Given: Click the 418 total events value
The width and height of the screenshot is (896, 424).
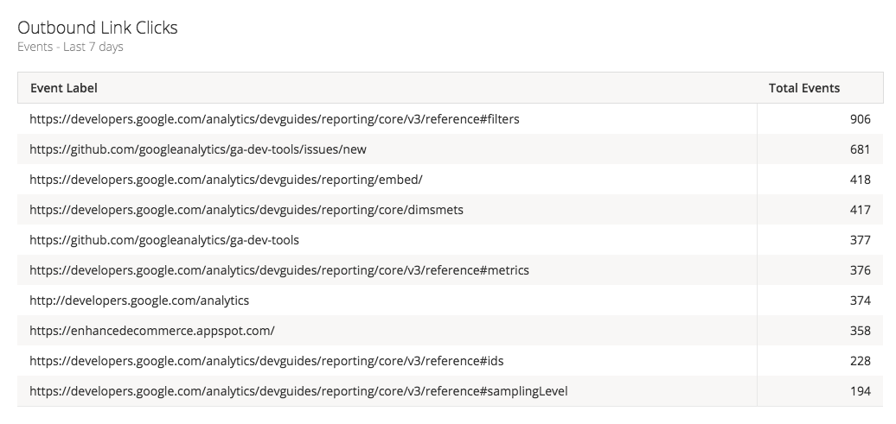Looking at the screenshot, I should [860, 180].
